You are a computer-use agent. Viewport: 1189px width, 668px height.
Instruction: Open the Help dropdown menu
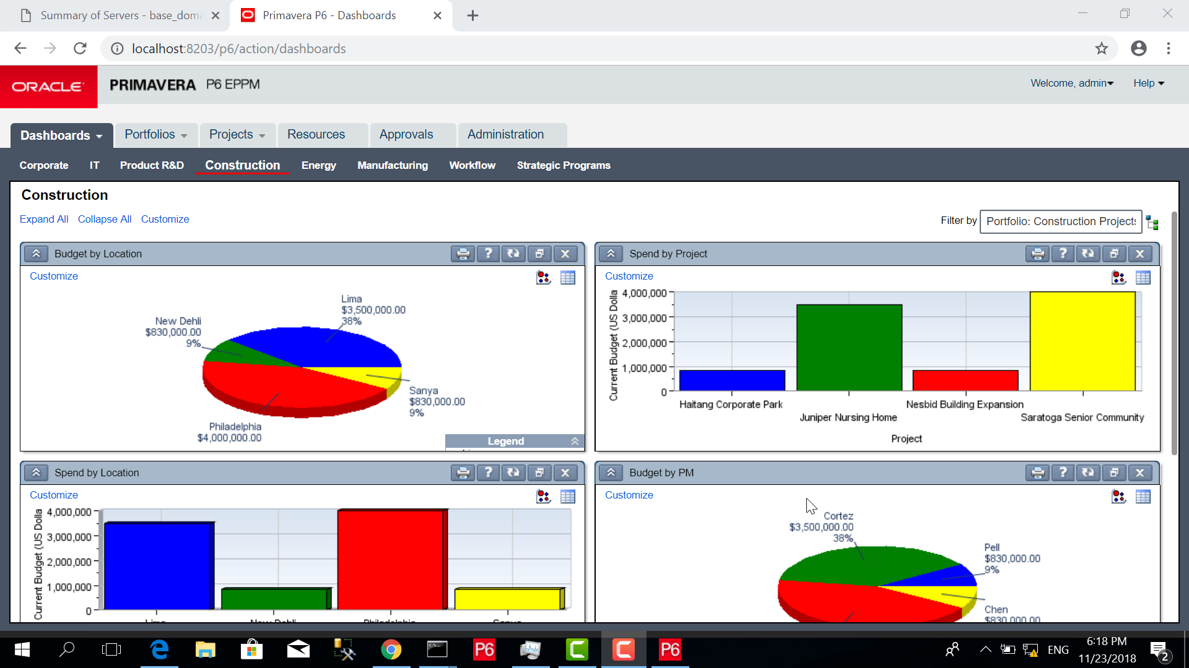(1149, 83)
